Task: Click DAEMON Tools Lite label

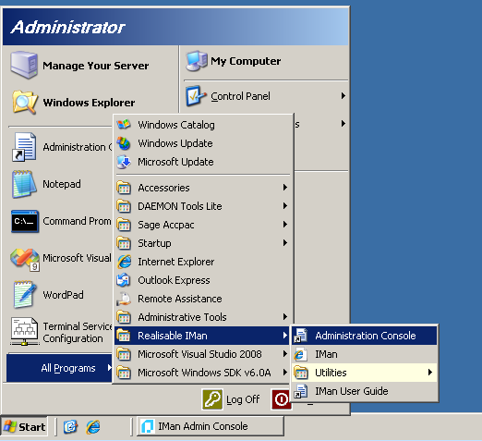Action: point(180,206)
